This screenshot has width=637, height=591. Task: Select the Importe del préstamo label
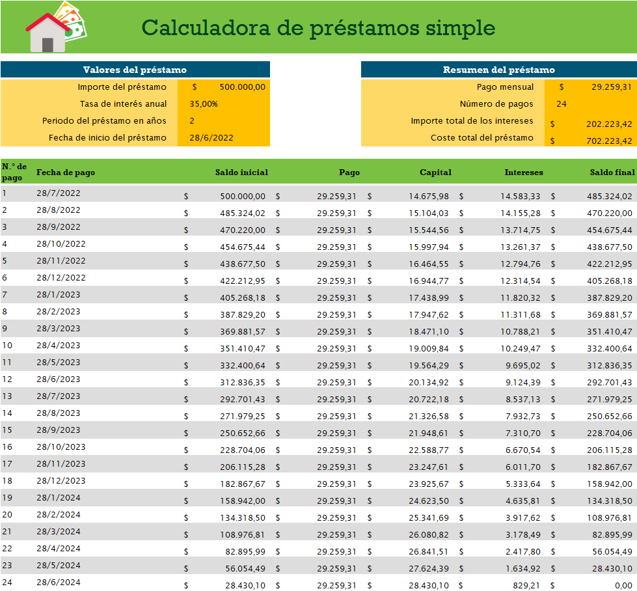(122, 87)
